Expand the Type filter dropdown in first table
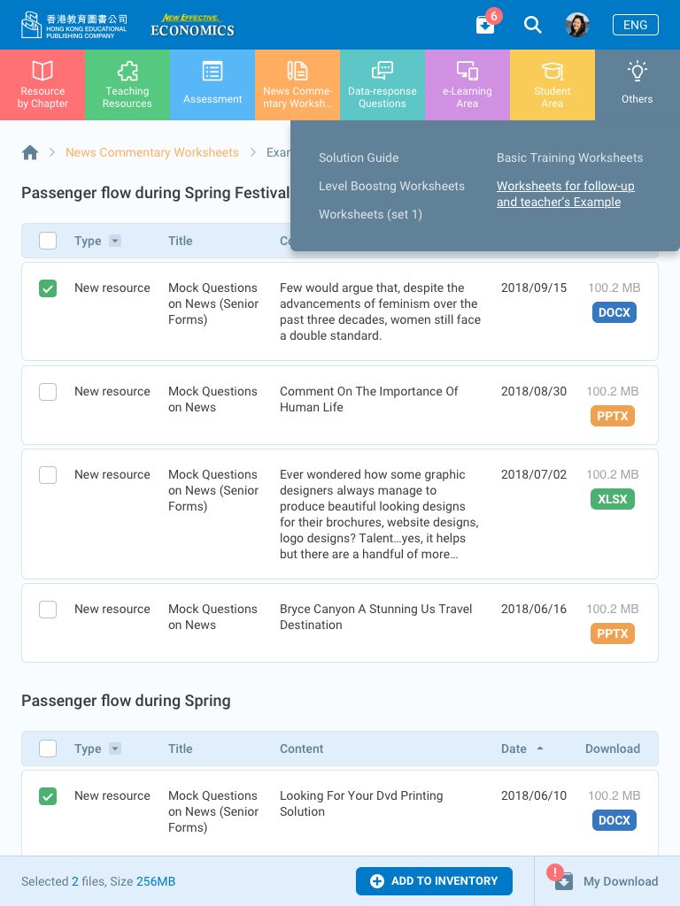 pyautogui.click(x=115, y=241)
